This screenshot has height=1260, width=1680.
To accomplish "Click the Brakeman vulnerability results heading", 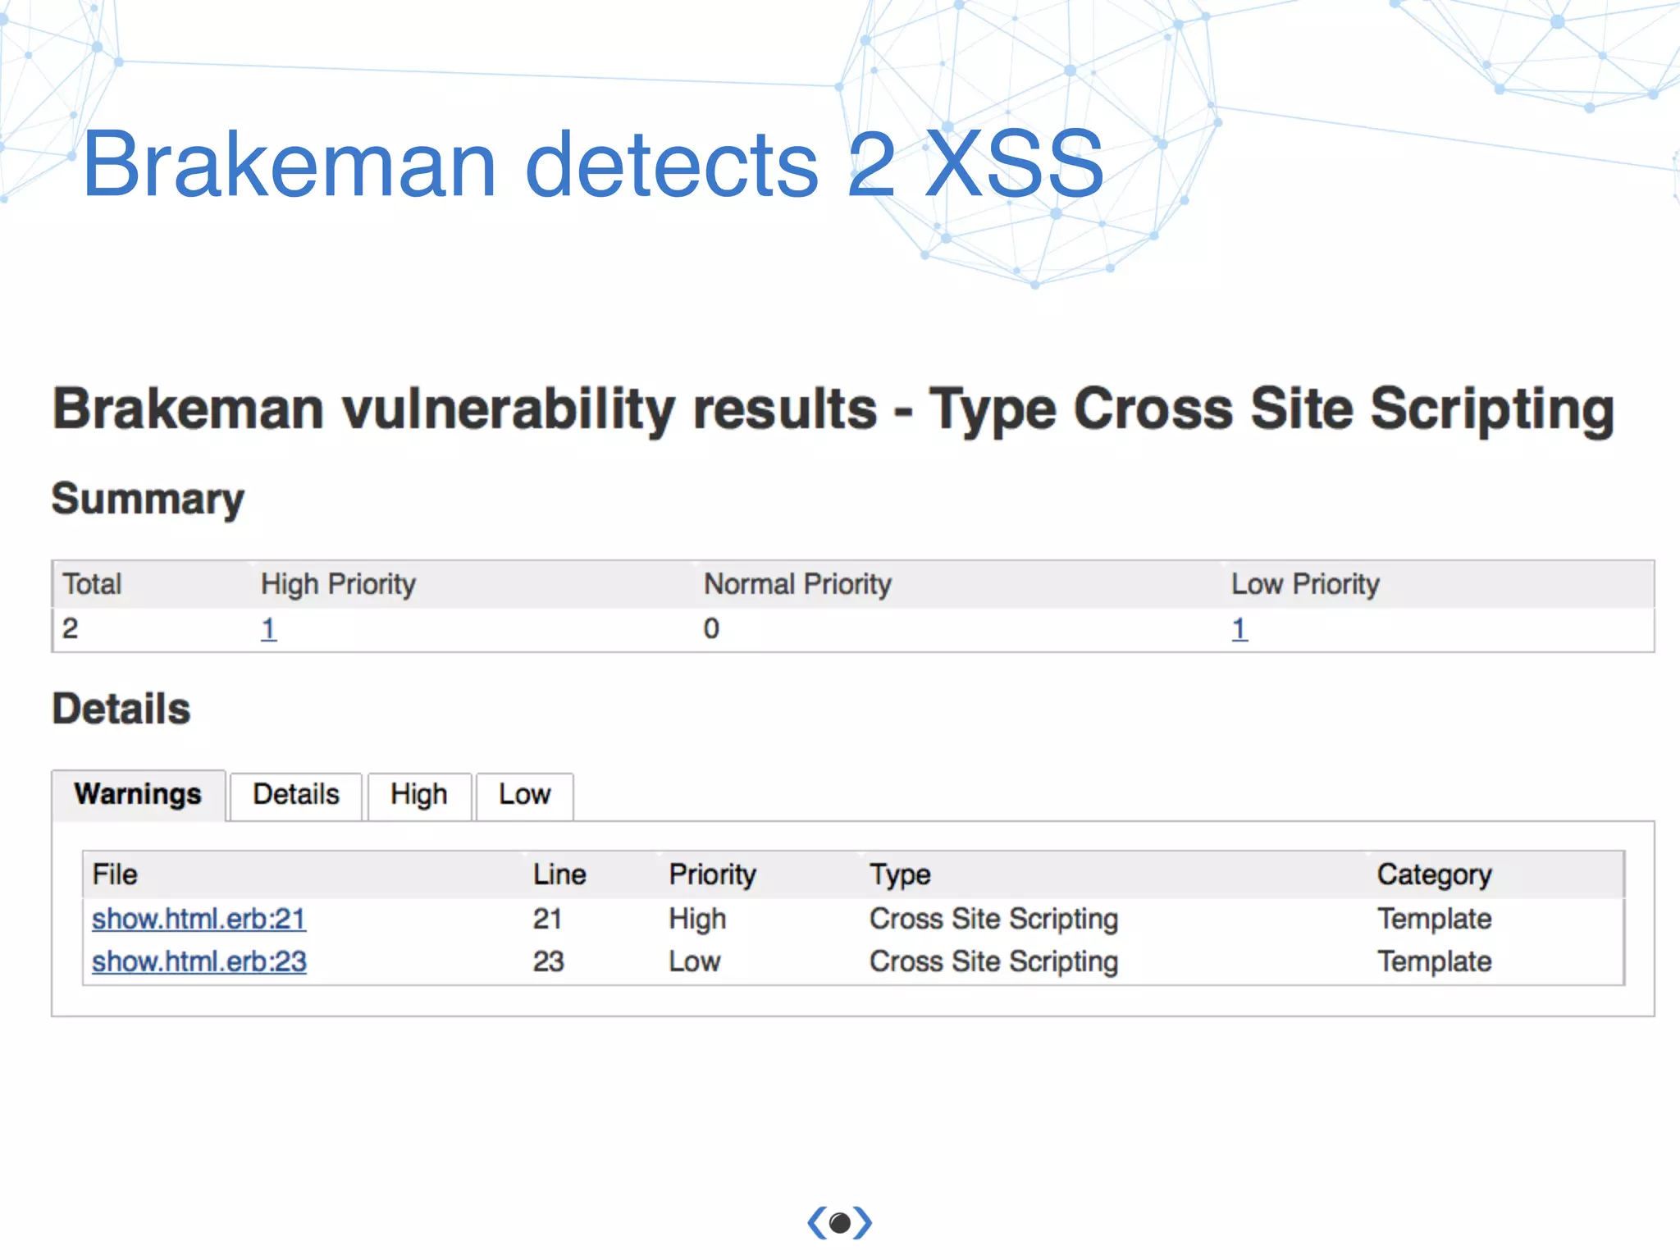I will click(x=833, y=410).
